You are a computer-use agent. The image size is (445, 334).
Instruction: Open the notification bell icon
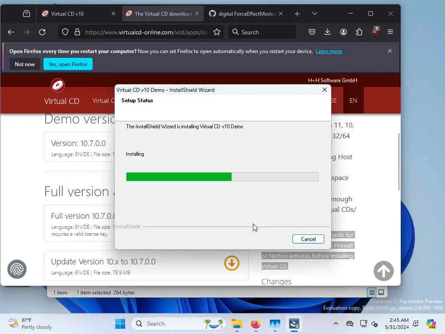(x=416, y=324)
